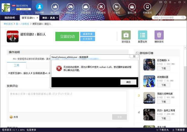Open the 手机游戏 phone icon
The height and width of the screenshot is (132, 187).
[147, 7]
